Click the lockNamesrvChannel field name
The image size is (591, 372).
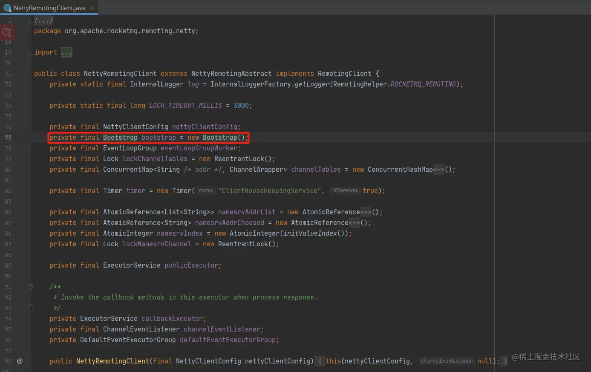(x=157, y=244)
